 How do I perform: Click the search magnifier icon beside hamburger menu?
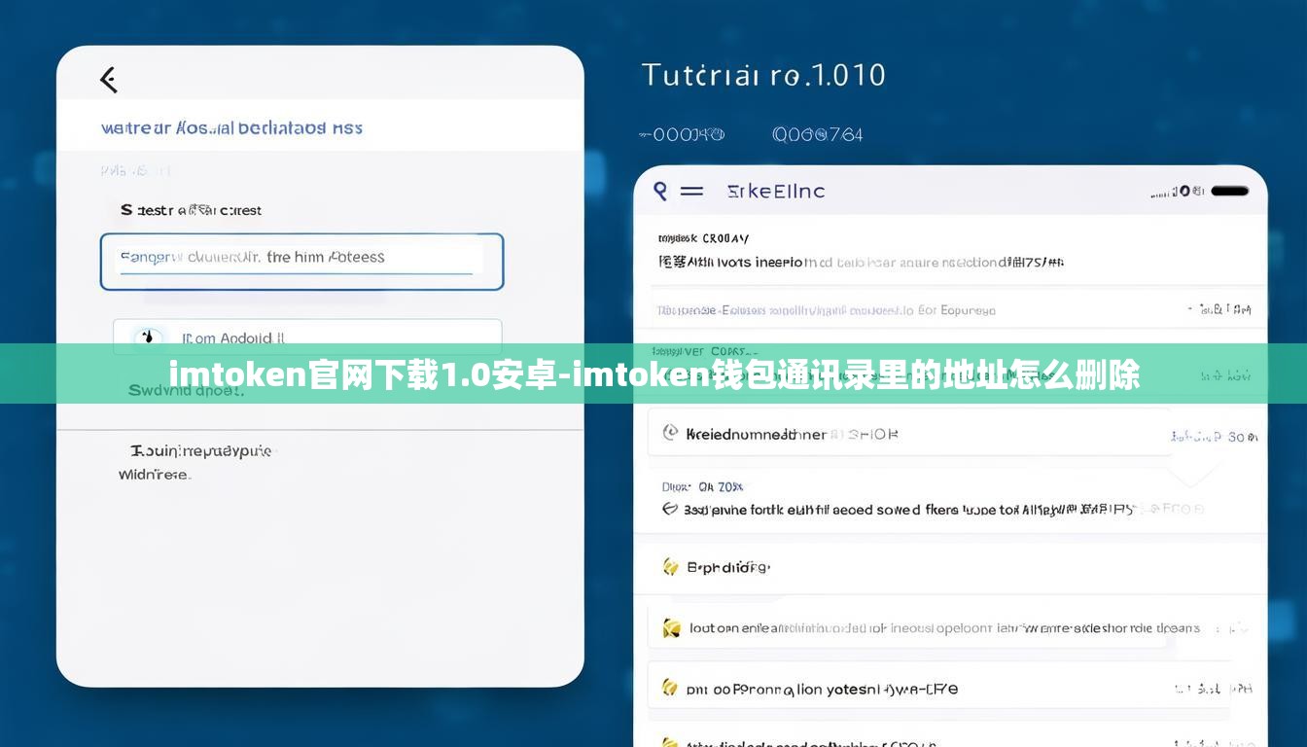click(660, 191)
